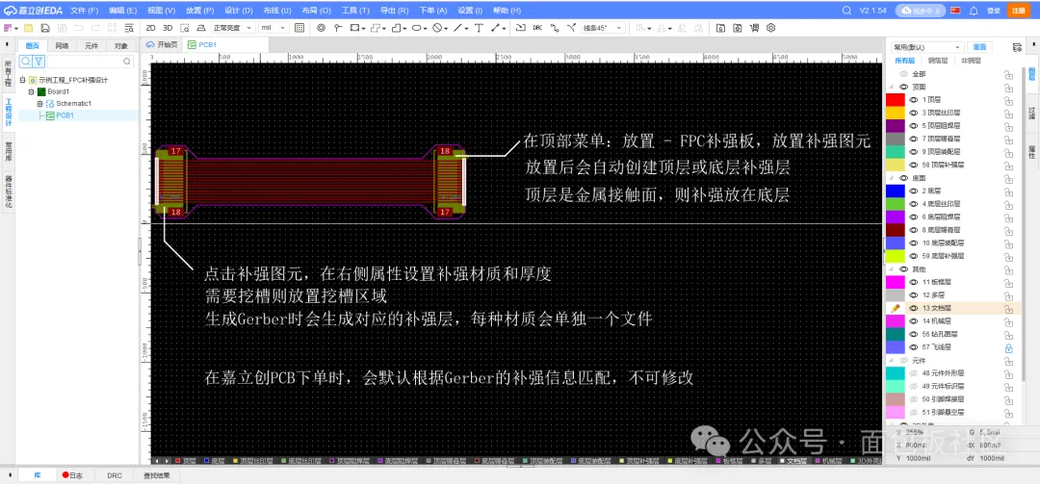Click the top search magnifier icon

(x=846, y=11)
